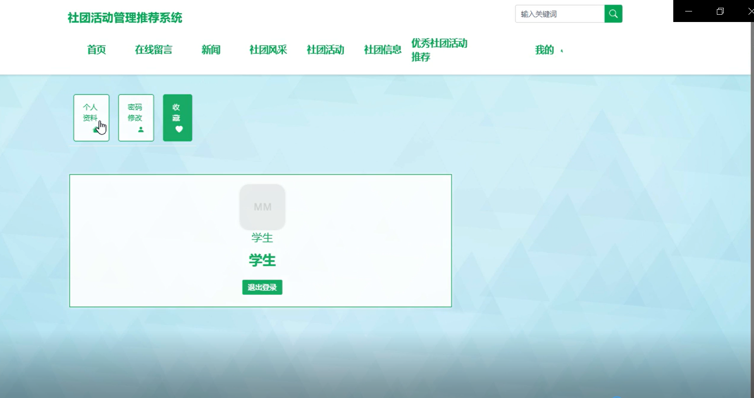The height and width of the screenshot is (398, 754).
Task: Switch to the 收藏 tab
Action: 177,118
